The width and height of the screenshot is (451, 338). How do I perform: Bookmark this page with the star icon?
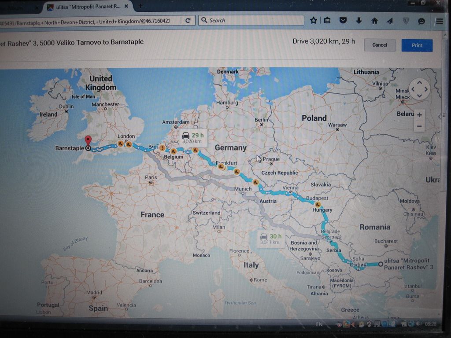pyautogui.click(x=313, y=20)
